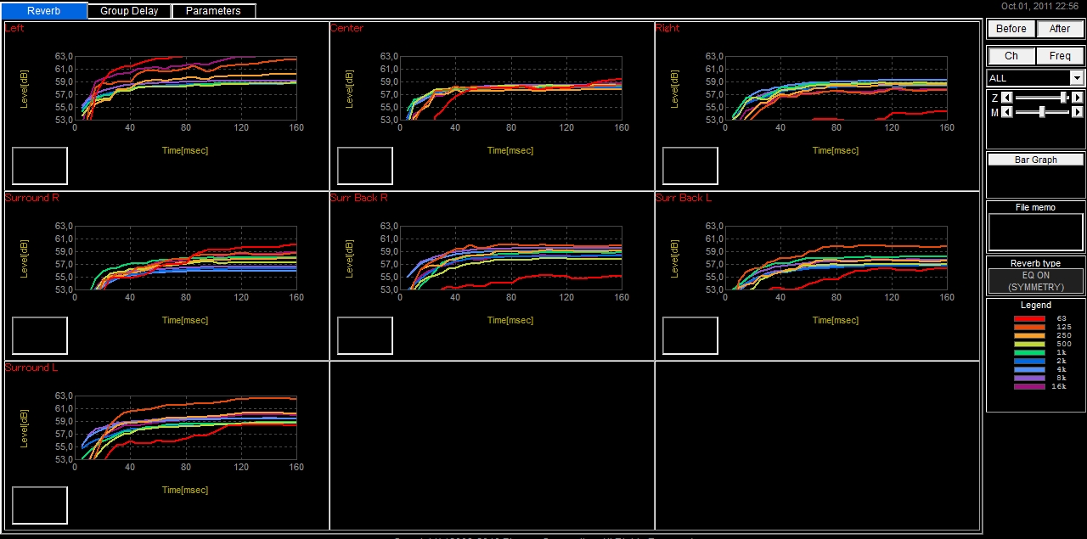Click the thumbnail box under Center graph

point(364,166)
